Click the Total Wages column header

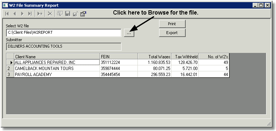(x=154, y=56)
